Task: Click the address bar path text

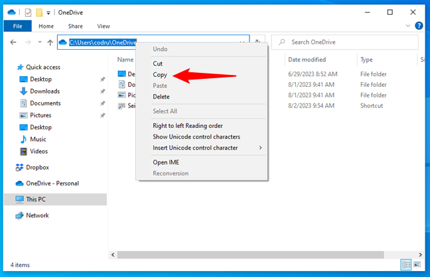Action: coord(103,42)
